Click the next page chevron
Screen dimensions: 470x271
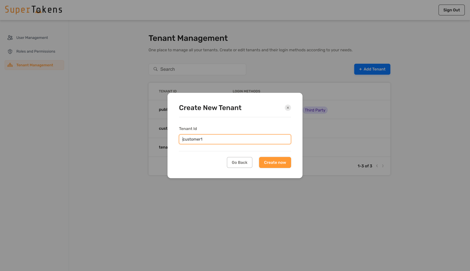383,166
